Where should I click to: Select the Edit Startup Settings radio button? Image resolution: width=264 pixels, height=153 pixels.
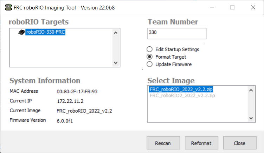(x=149, y=49)
